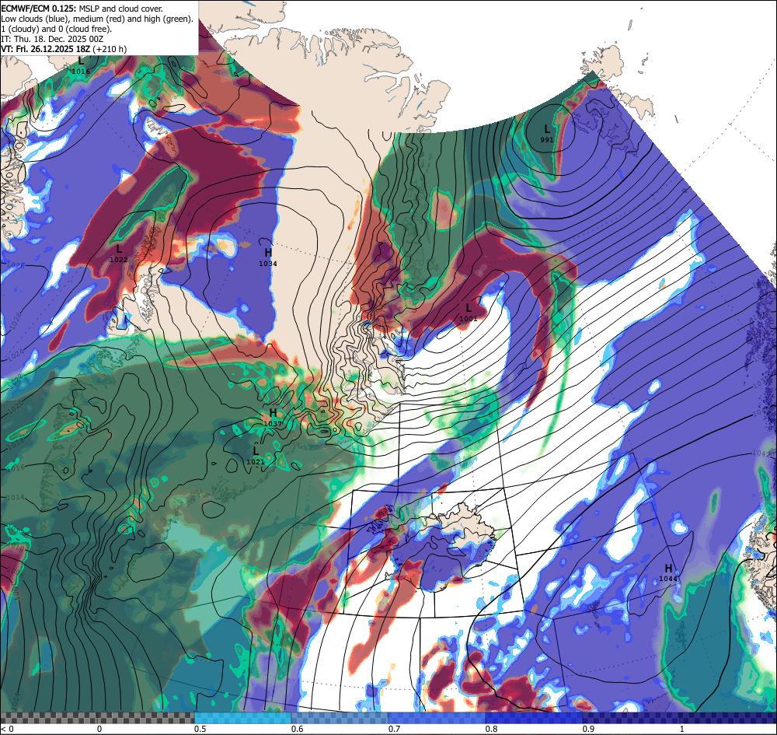Click the L 1016 low pressure label
This screenshot has height=735, width=777.
click(x=81, y=65)
